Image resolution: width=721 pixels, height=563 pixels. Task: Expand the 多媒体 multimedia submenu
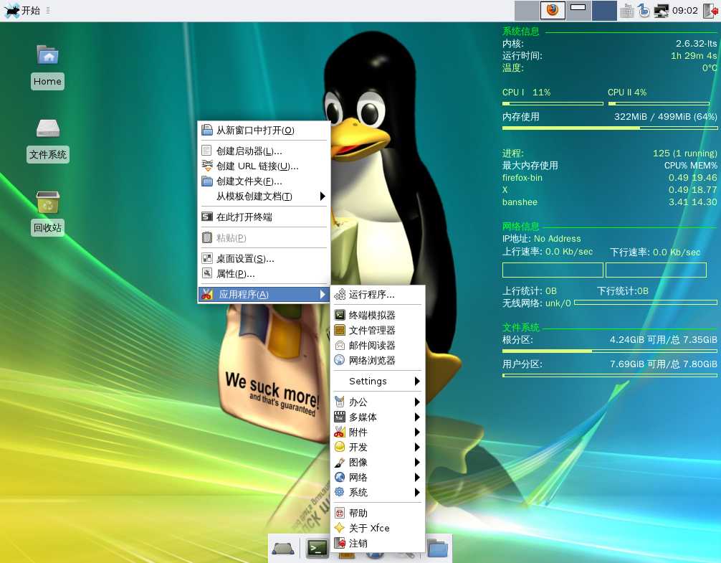click(x=378, y=417)
